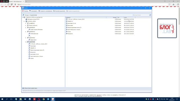Open the Windows Start menu
Screen dimensions: 180x101
point(2,99)
